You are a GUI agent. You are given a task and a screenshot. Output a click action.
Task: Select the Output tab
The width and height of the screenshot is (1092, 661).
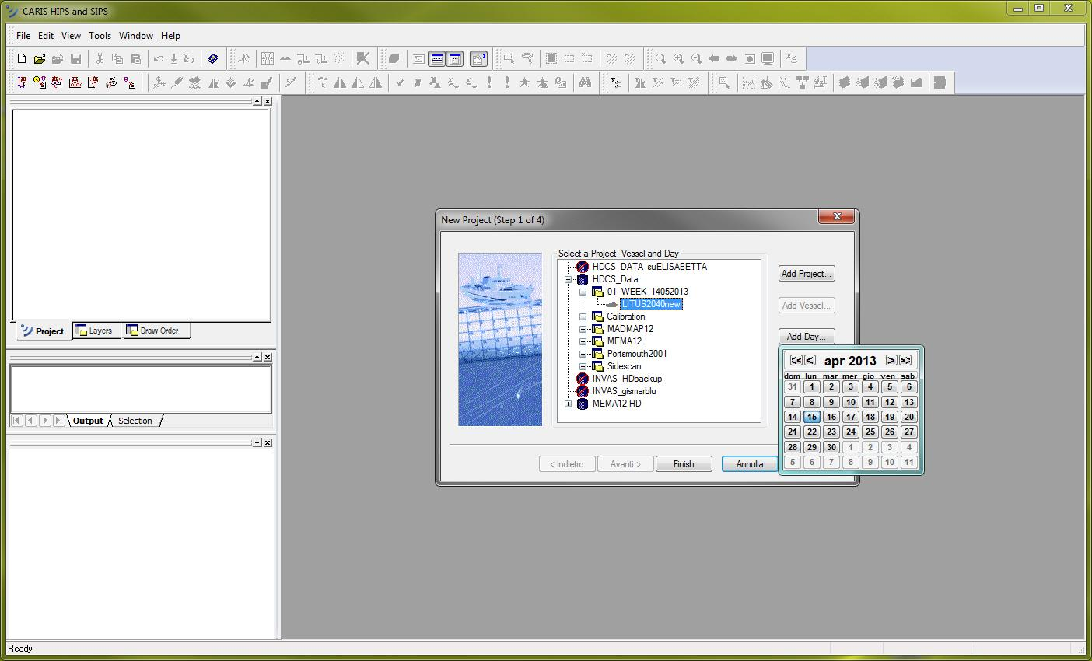88,421
